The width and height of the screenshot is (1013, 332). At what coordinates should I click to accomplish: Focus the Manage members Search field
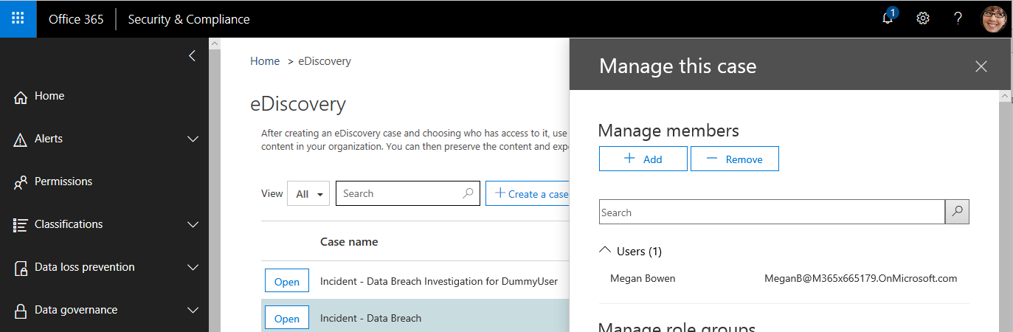coord(772,212)
